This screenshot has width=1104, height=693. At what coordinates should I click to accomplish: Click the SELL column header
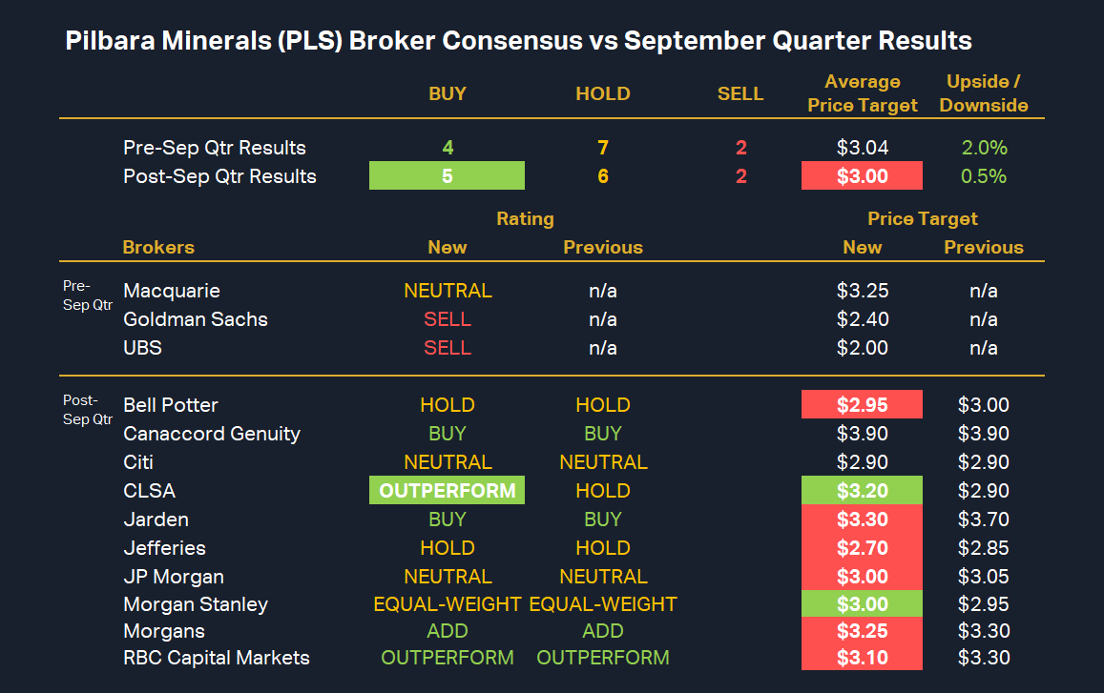740,93
